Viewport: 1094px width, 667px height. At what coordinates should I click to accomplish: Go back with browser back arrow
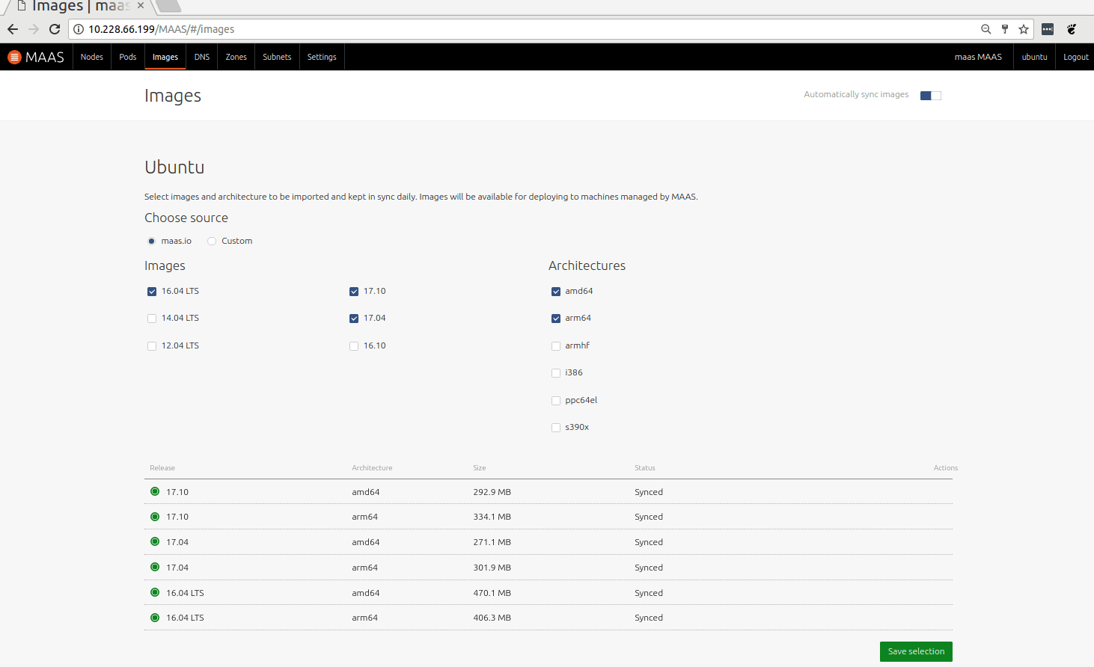point(13,29)
